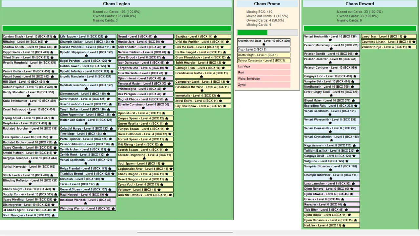Image resolution: width=420 pixels, height=236 pixels.
Task: Click the star beside Vampire Bat
Action: tap(353, 81)
